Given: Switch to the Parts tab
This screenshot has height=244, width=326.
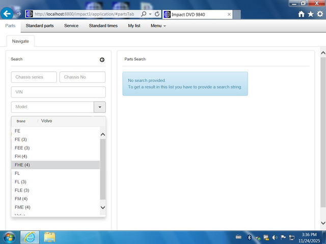Looking at the screenshot, I should tap(10, 26).
